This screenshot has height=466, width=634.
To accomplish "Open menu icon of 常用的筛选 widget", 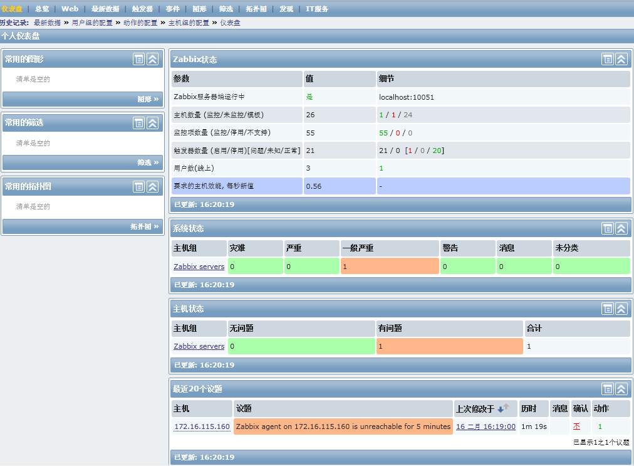I will 138,123.
